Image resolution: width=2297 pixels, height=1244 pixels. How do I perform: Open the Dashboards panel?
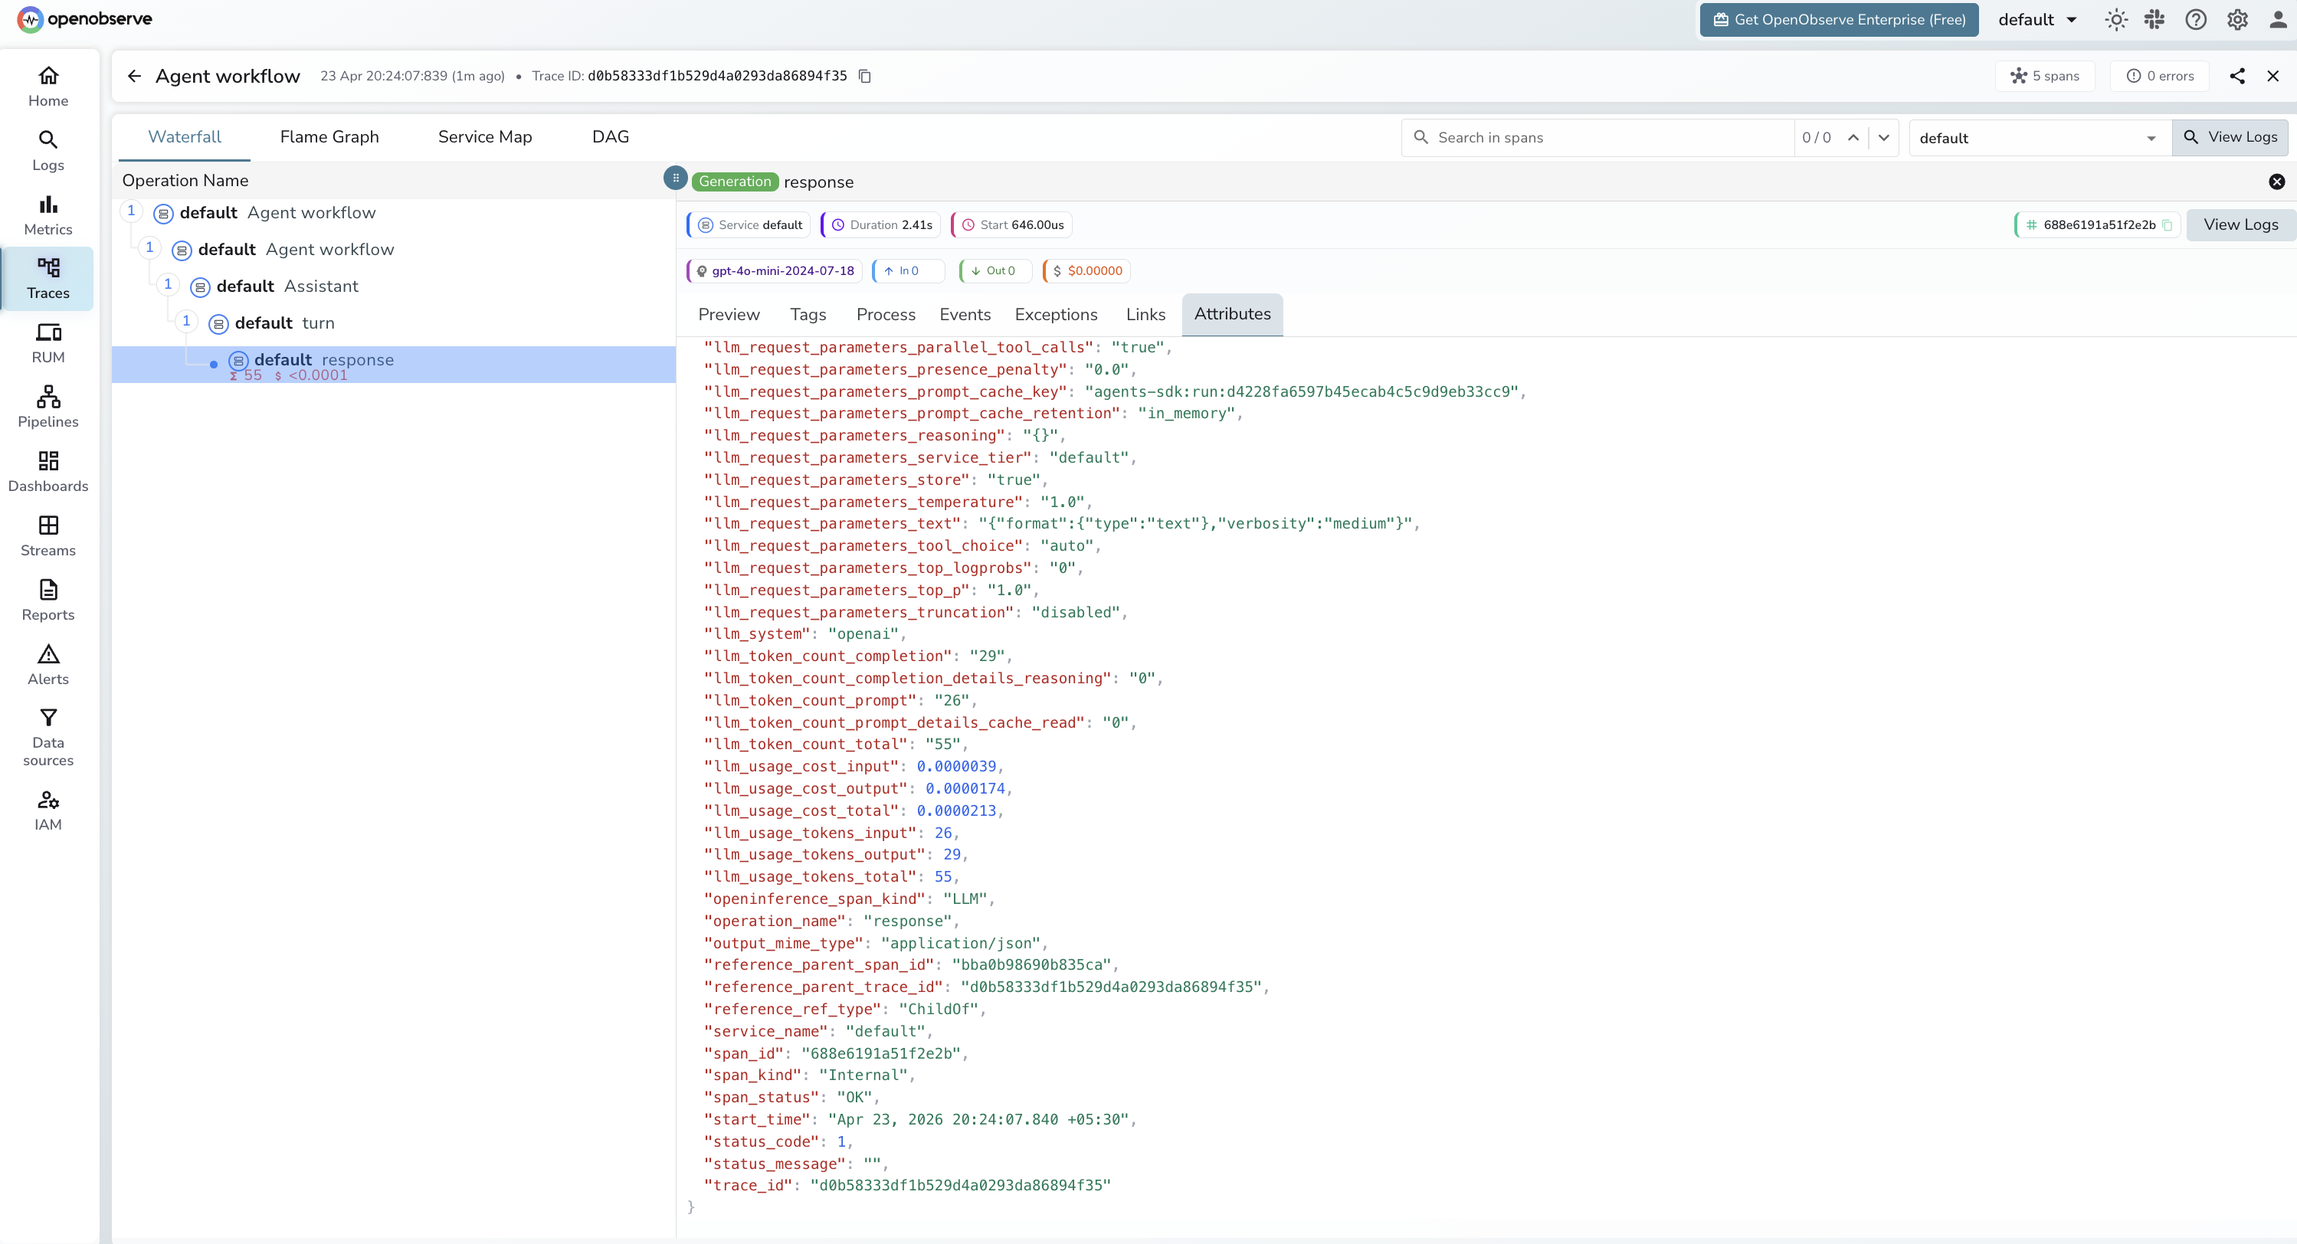pos(48,471)
